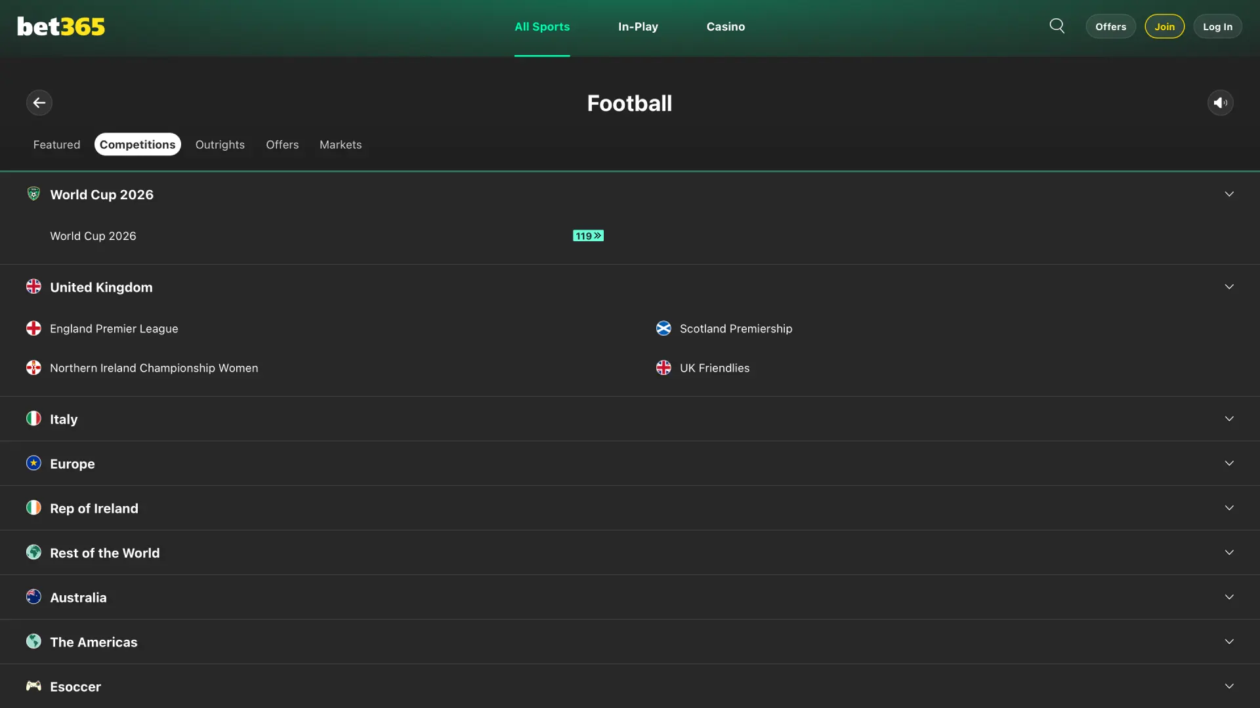Expand the Esoccer section chevron
This screenshot has width=1260, height=708.
pyautogui.click(x=1229, y=686)
